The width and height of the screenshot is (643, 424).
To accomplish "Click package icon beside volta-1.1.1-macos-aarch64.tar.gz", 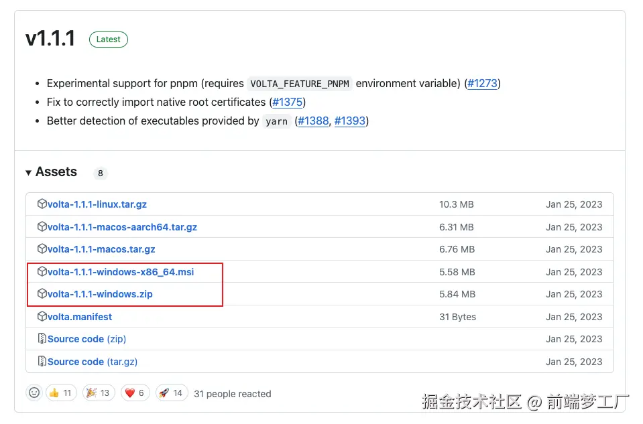I will click(x=42, y=226).
